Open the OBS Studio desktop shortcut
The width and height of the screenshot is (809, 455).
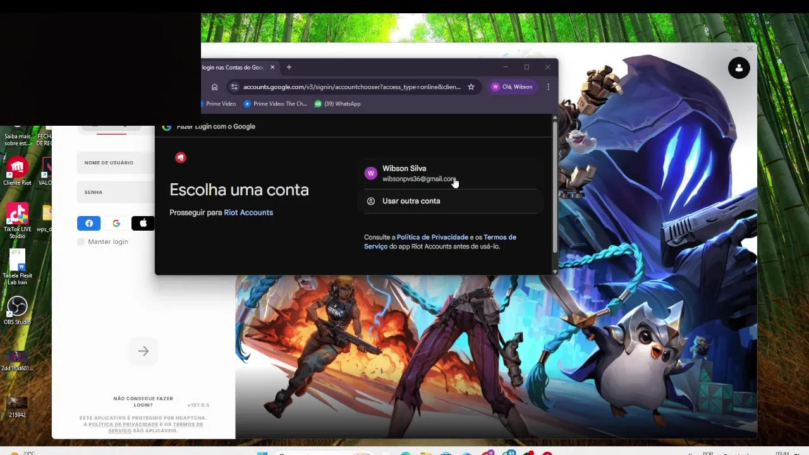coord(17,310)
